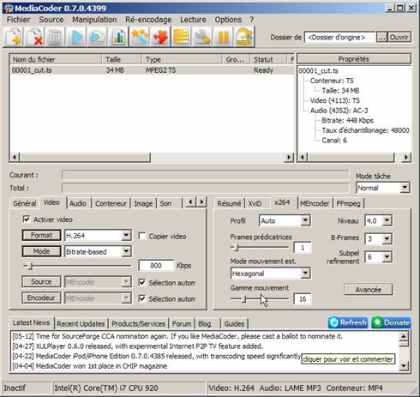
Task: Click the Encodeur button
Action: click(x=41, y=298)
